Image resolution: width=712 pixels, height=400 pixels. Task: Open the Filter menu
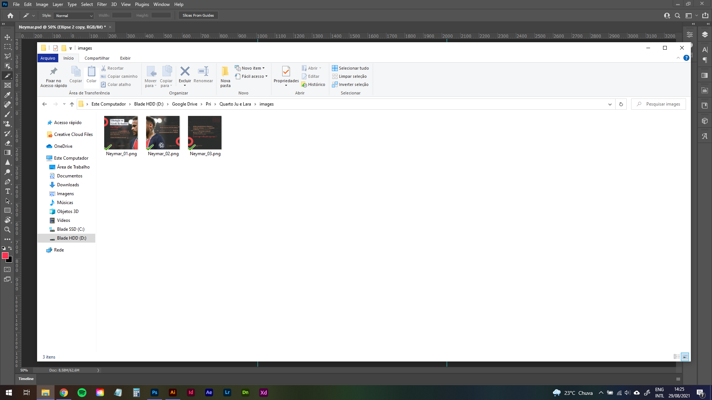(x=102, y=4)
